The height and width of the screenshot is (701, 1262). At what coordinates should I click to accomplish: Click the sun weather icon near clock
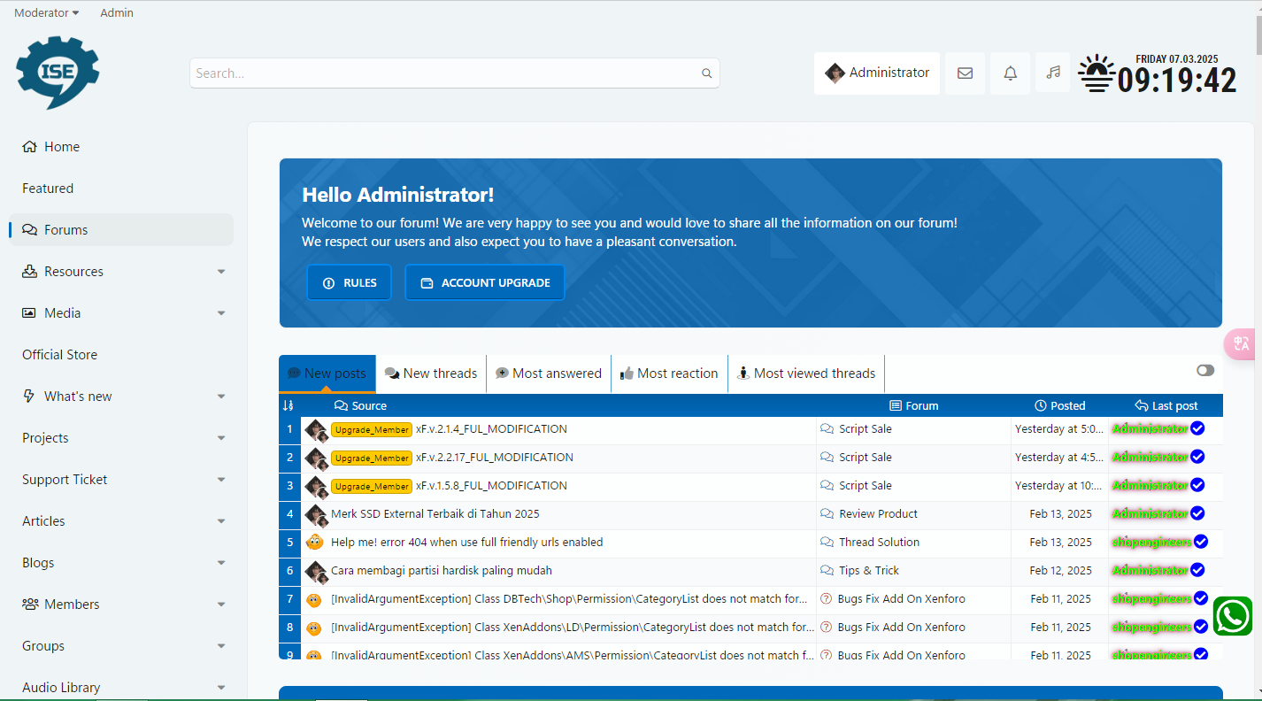[x=1097, y=73]
